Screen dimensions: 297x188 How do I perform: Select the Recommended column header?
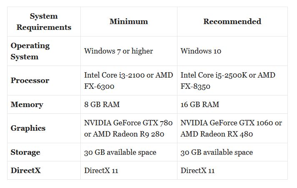[x=232, y=22]
